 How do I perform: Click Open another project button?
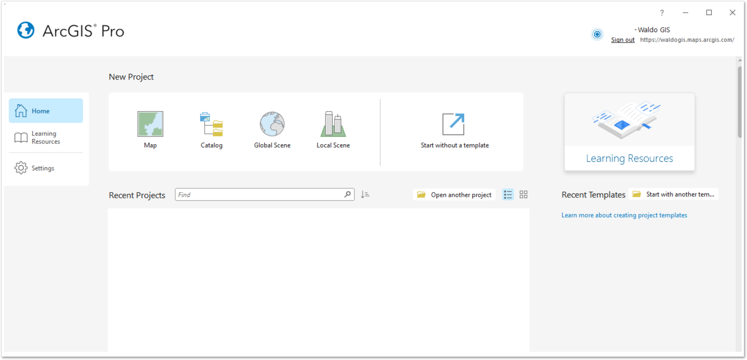pos(454,195)
